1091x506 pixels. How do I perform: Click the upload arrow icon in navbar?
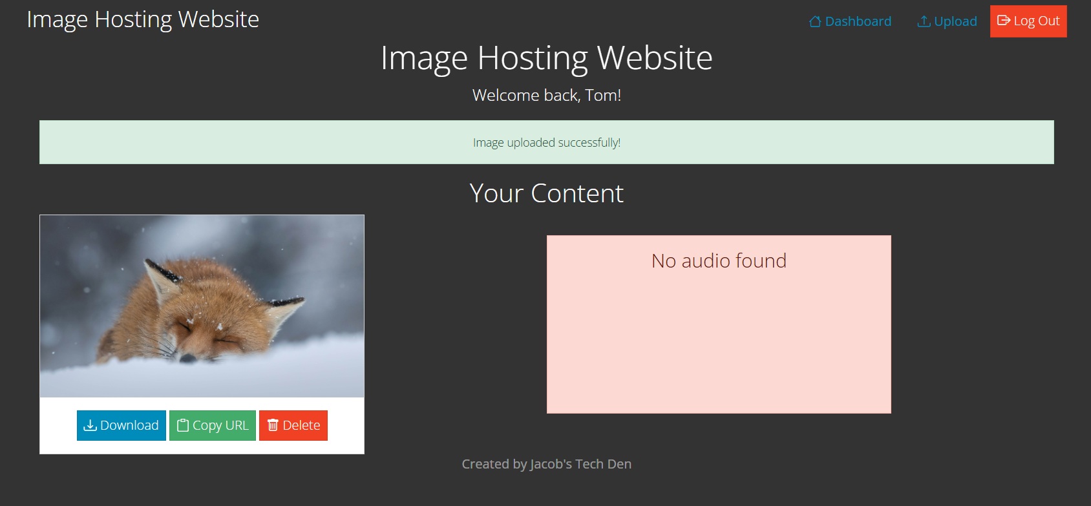(924, 21)
